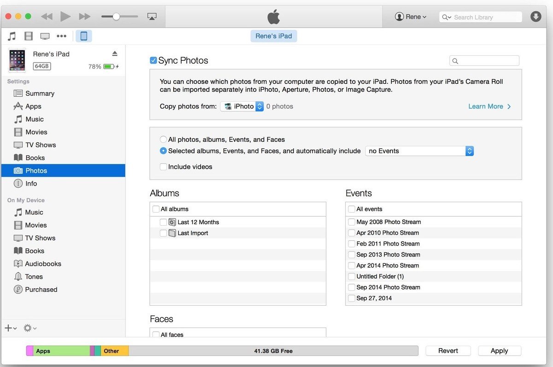Image resolution: width=553 pixels, height=367 pixels.
Task: Uncheck the Sync Photos checkbox
Action: [x=153, y=60]
